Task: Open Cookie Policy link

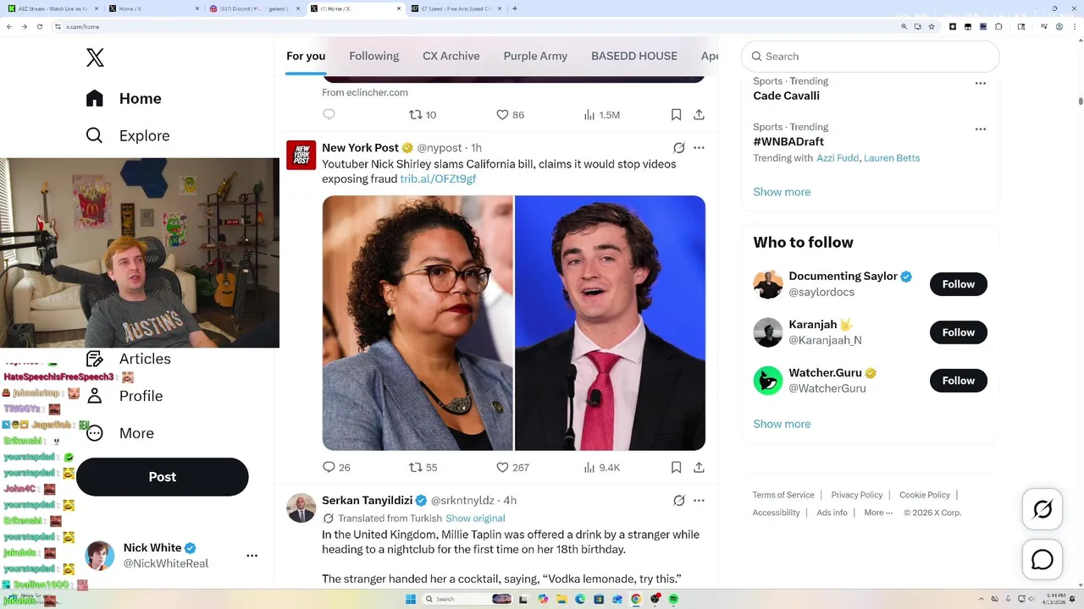Action: click(x=925, y=495)
